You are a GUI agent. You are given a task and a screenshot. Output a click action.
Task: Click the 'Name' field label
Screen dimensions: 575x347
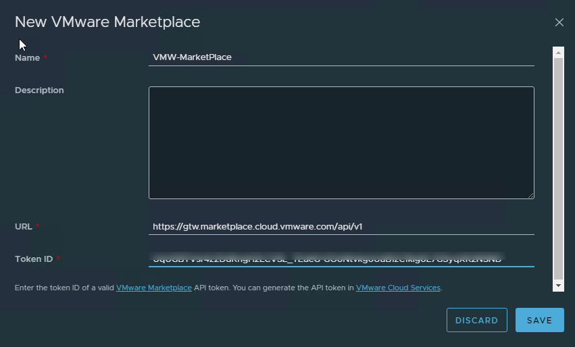(27, 58)
